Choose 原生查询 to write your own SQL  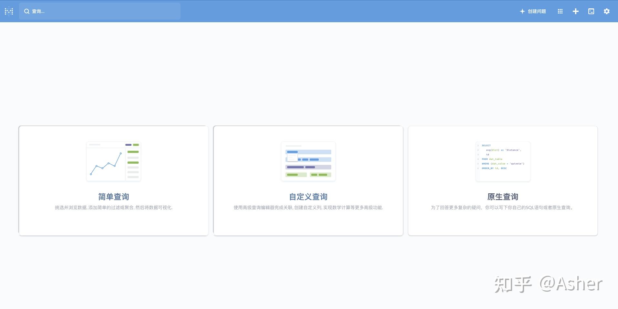coord(502,180)
